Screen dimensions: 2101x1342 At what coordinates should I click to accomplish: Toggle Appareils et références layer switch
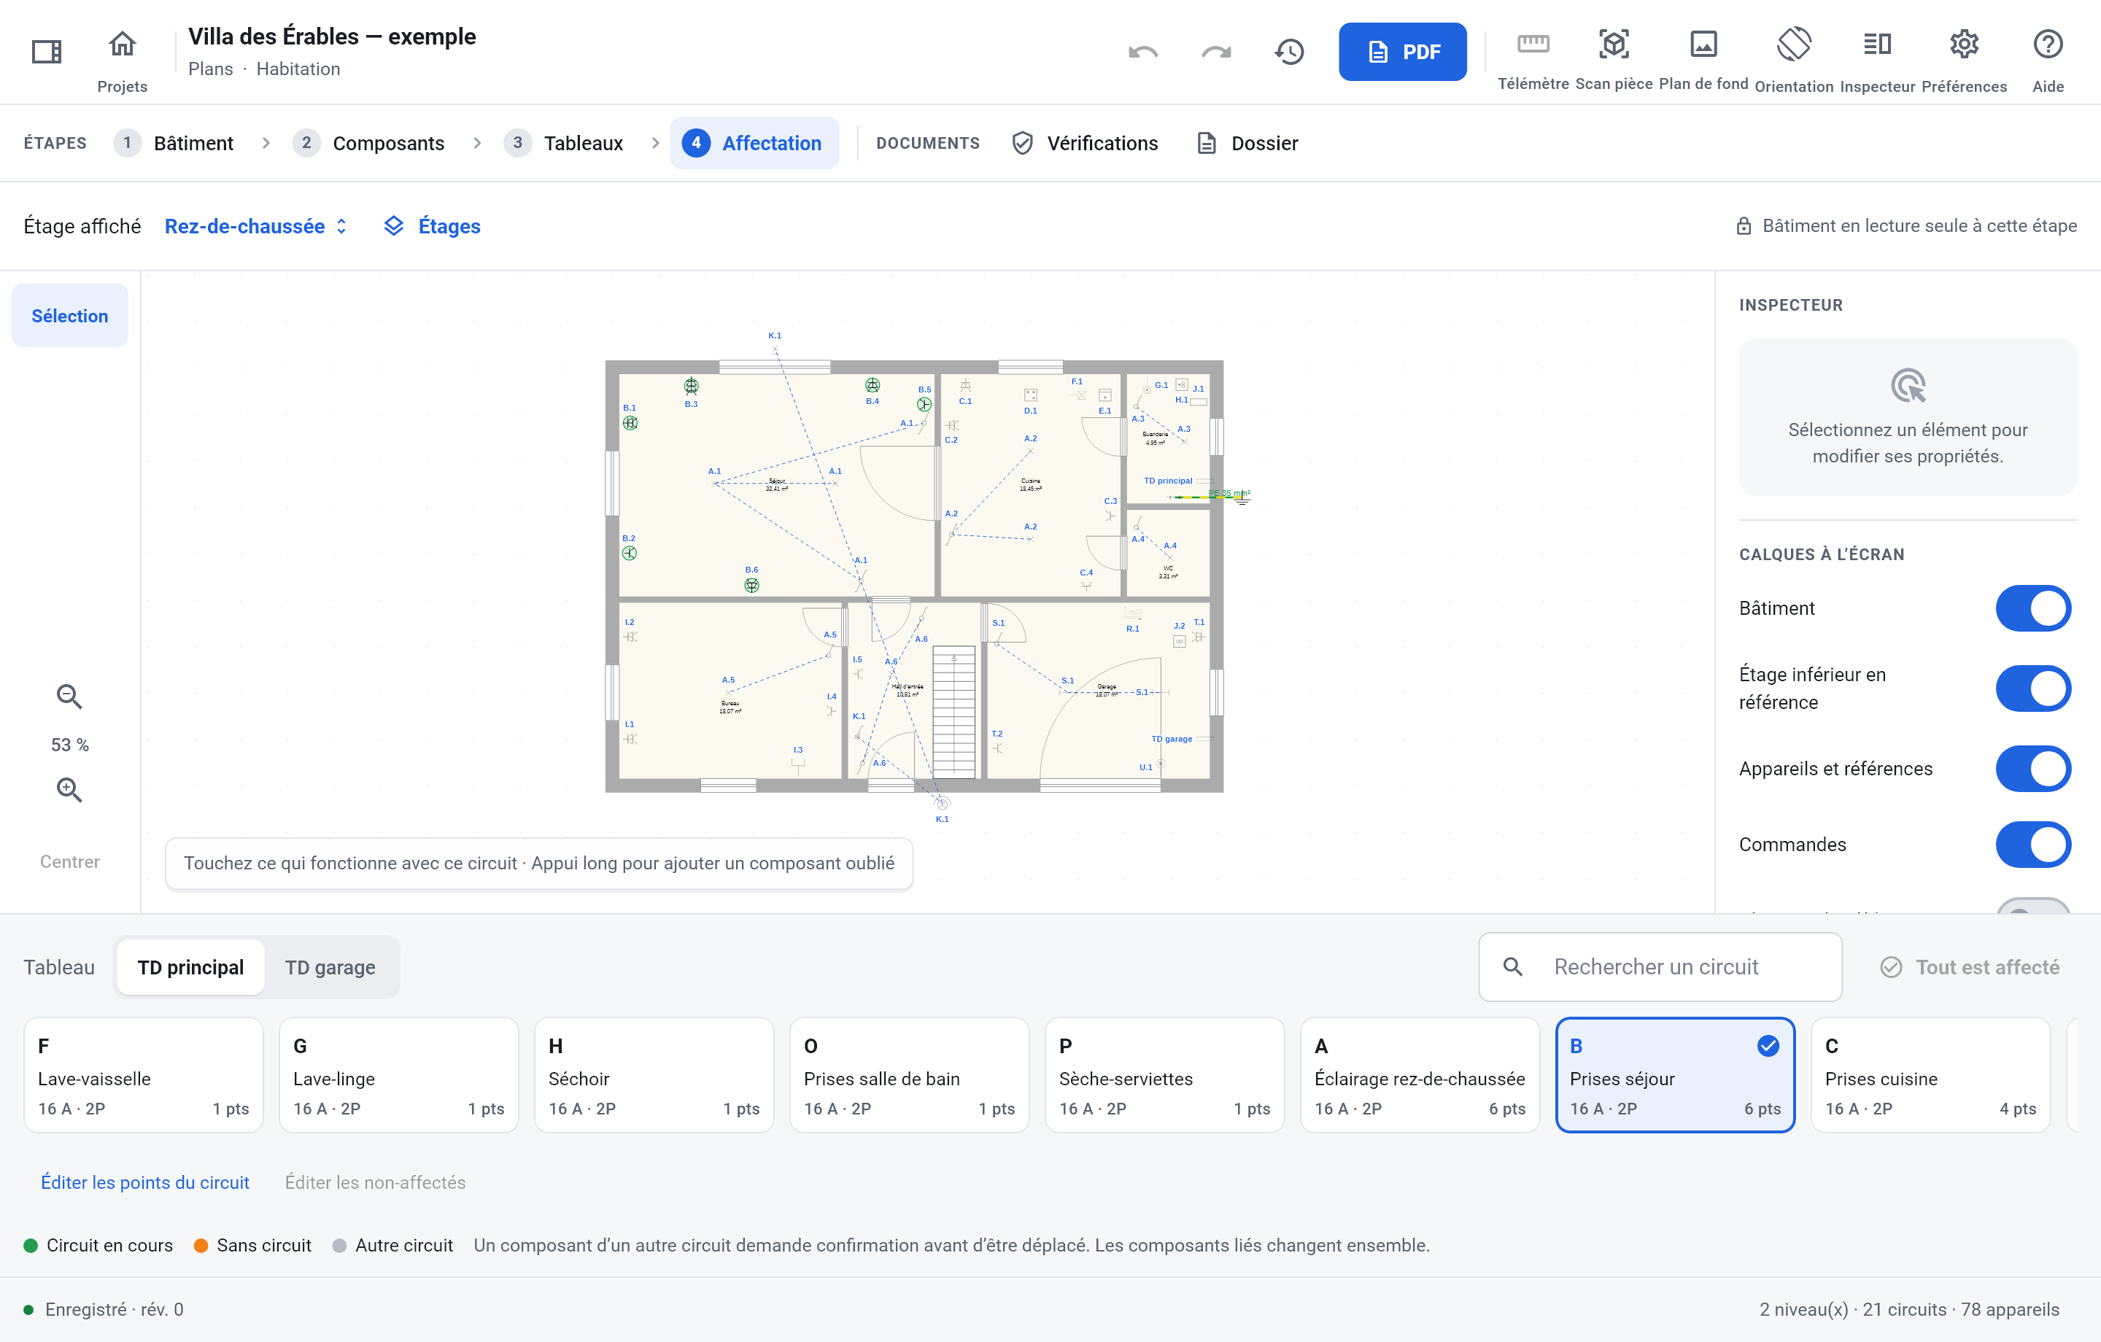(x=2033, y=769)
